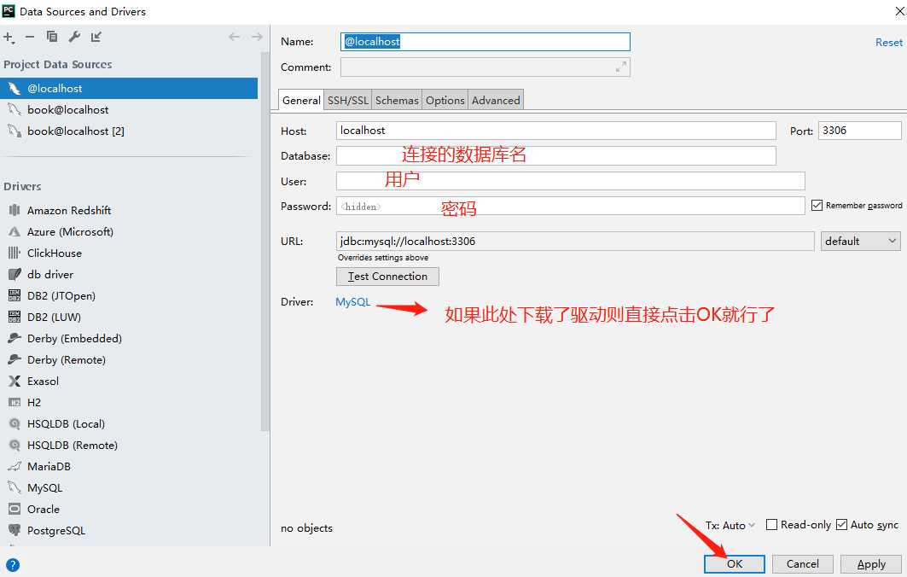Open the URL type default dropdown
The width and height of the screenshot is (907, 577).
860,242
